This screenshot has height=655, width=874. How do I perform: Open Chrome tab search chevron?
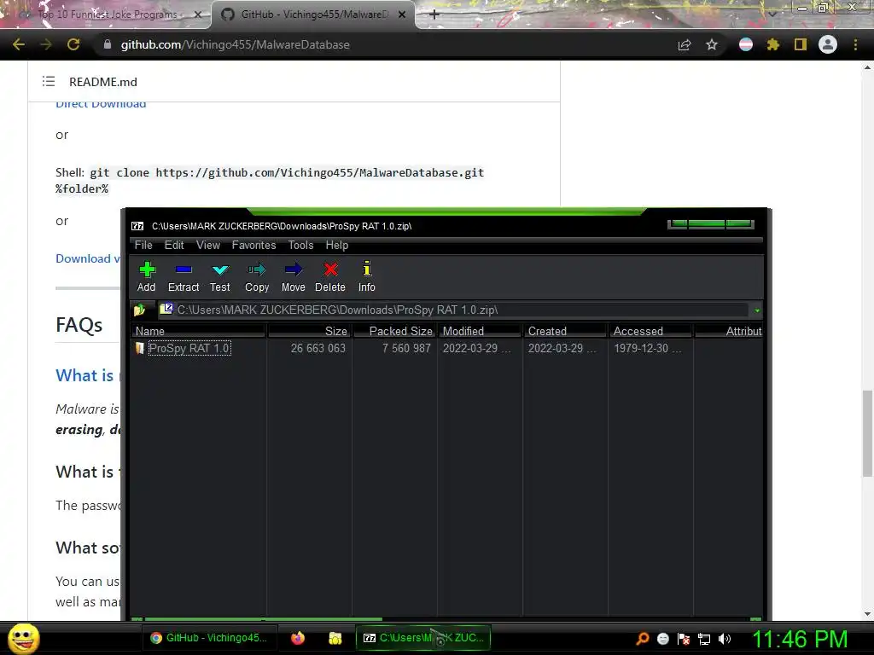pyautogui.click(x=772, y=14)
